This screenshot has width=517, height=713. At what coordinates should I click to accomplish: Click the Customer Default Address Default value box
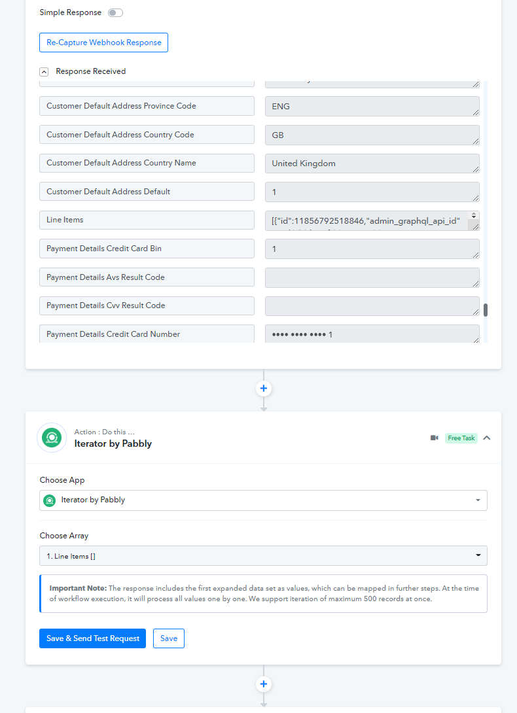(372, 192)
